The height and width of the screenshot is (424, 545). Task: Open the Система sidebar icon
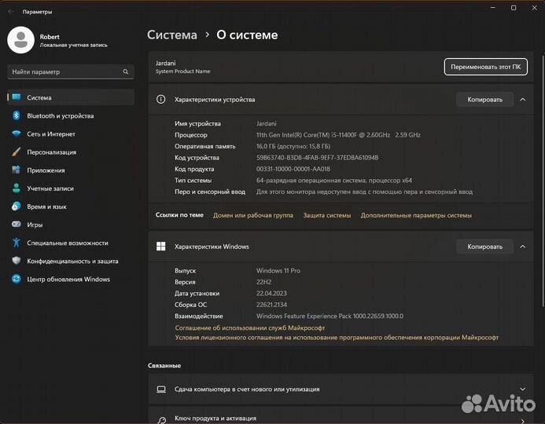pos(17,97)
